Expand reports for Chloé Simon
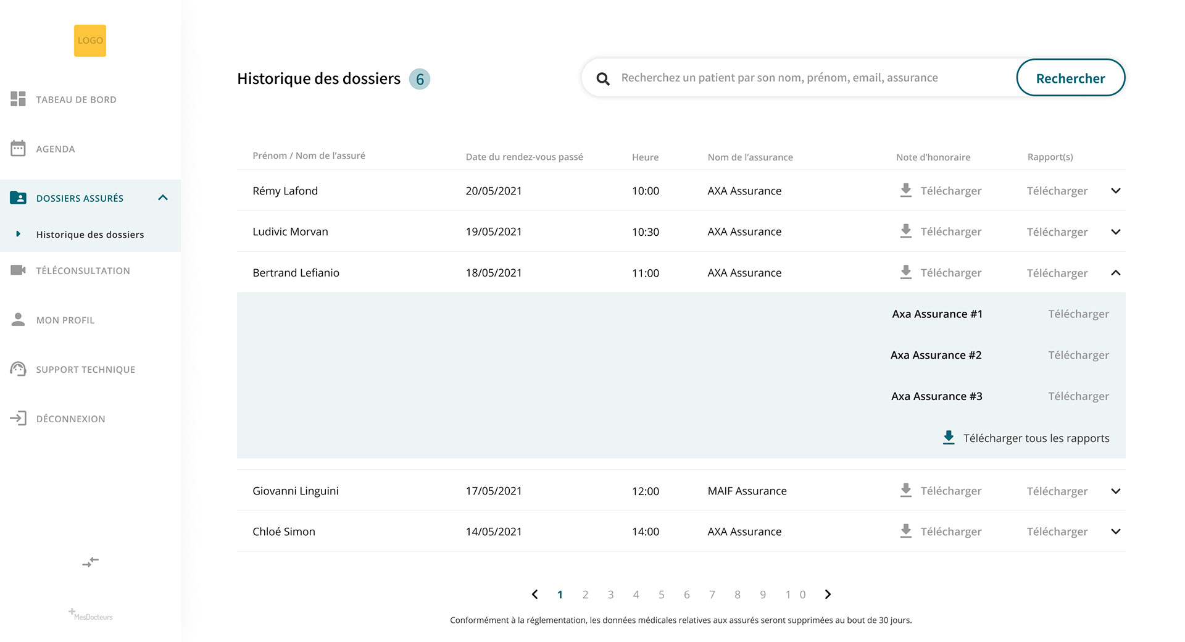The height and width of the screenshot is (642, 1185). 1116,532
